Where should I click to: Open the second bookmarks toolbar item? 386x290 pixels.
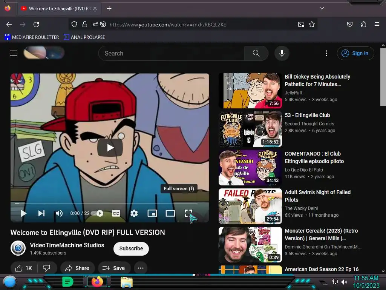tap(84, 37)
